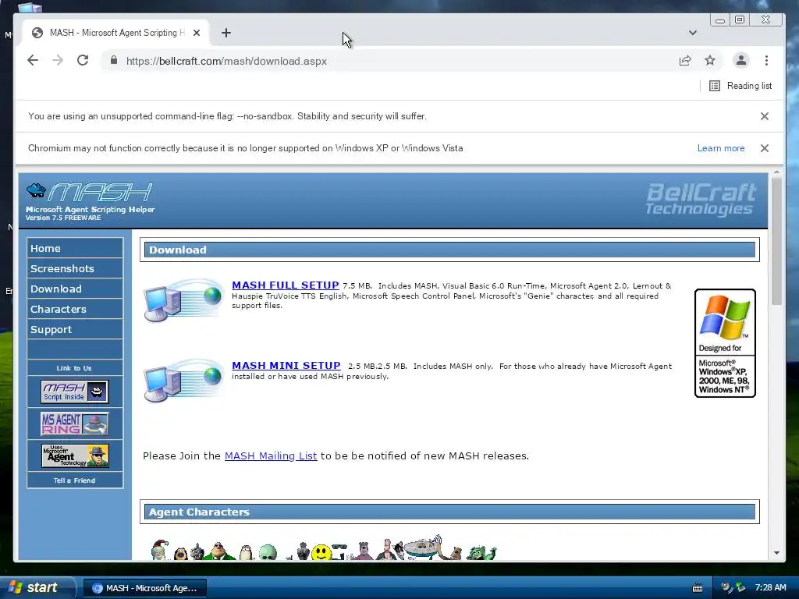799x599 pixels.
Task: Open the Reading list panel
Action: click(x=740, y=86)
